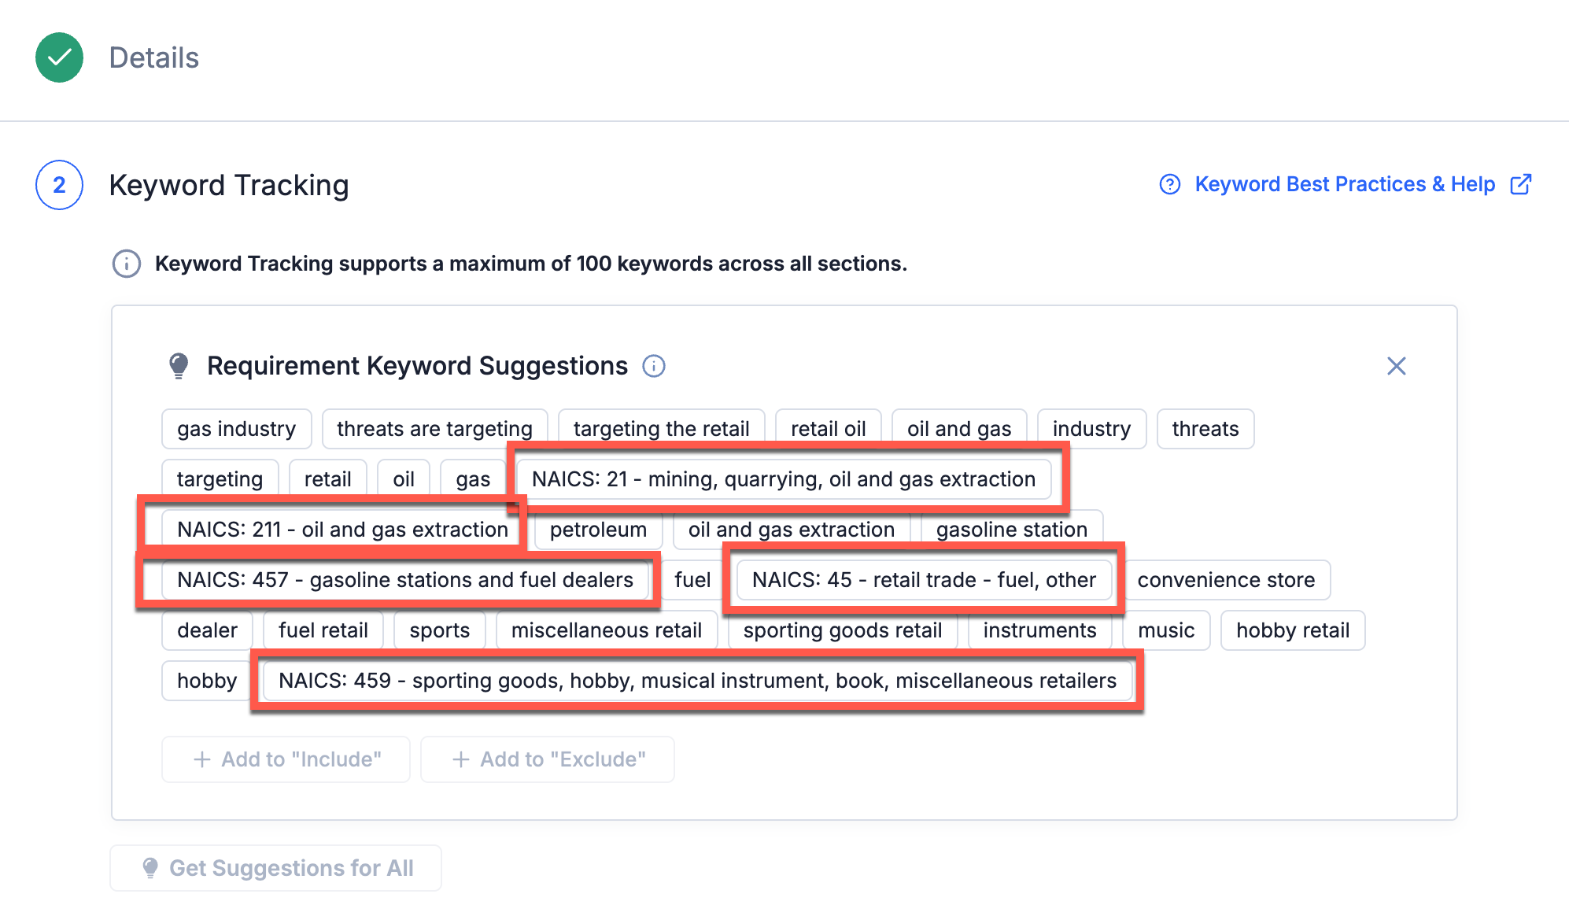Click the green Details step checkmark icon
This screenshot has width=1569, height=905.
click(59, 57)
